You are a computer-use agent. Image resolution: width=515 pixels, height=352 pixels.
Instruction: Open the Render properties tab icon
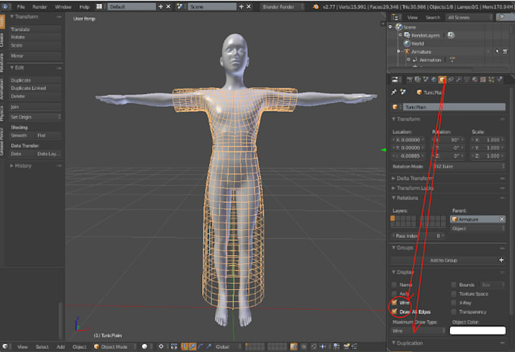point(410,79)
